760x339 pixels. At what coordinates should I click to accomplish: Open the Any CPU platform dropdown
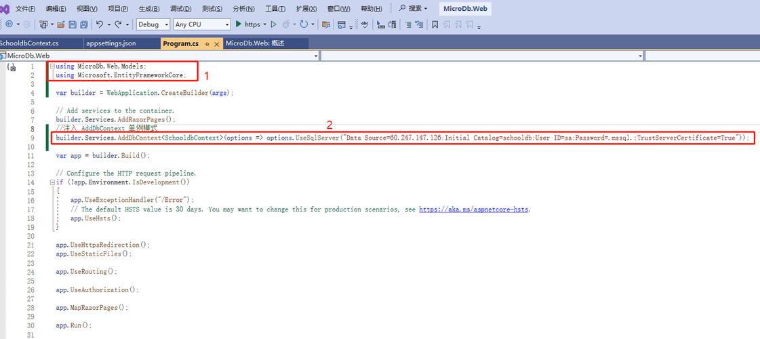pos(202,24)
